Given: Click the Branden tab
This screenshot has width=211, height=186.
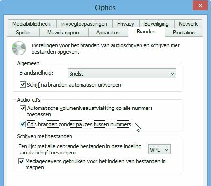Looking at the screenshot, I should click(x=146, y=32).
